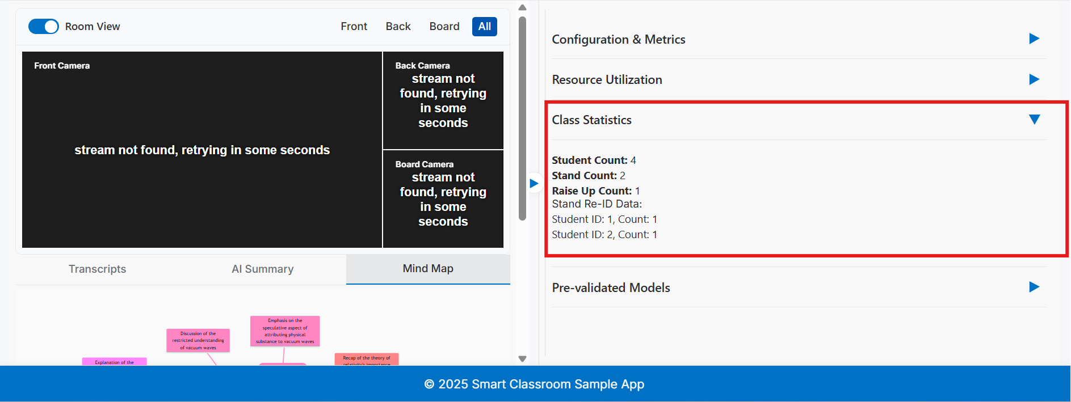The height and width of the screenshot is (402, 1071).
Task: Toggle the Room View switch
Action: [44, 27]
